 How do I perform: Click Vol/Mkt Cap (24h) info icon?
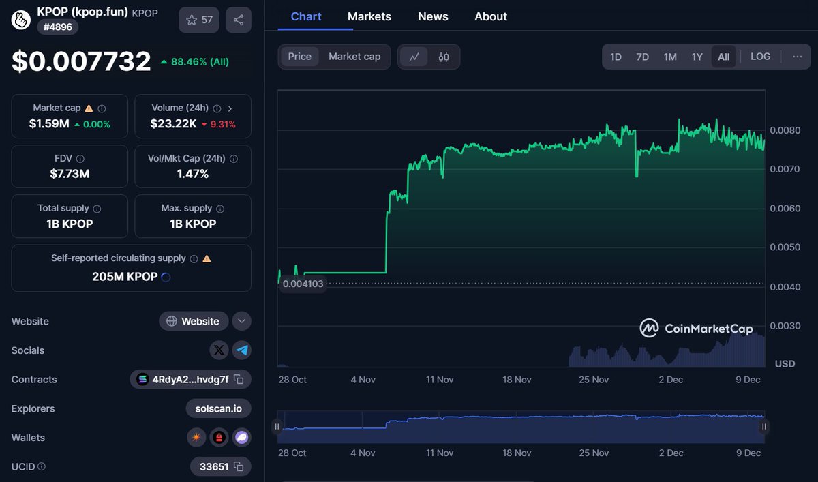[234, 158]
